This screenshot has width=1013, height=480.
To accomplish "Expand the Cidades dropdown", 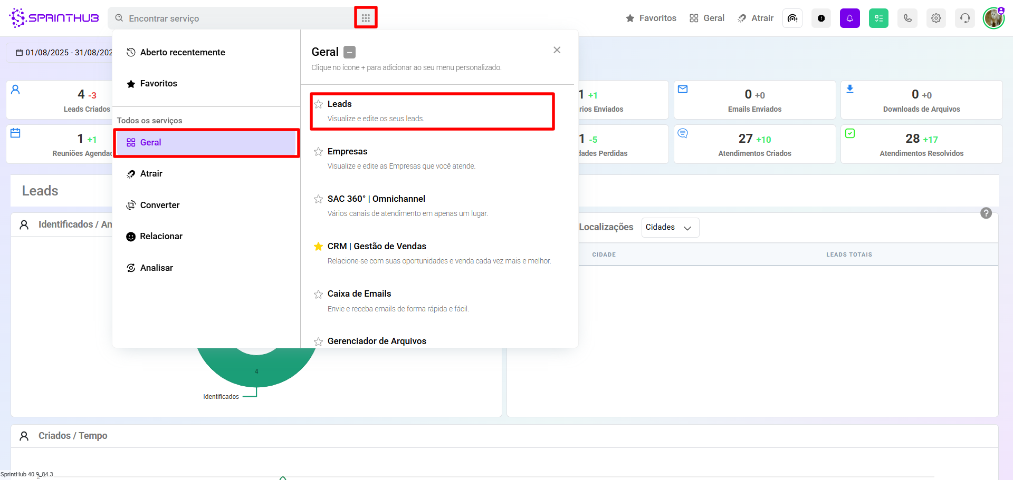I will click(670, 228).
